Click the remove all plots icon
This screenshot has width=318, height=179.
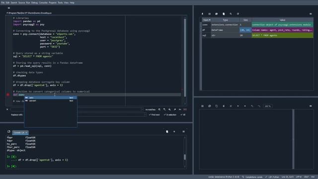click(x=231, y=106)
